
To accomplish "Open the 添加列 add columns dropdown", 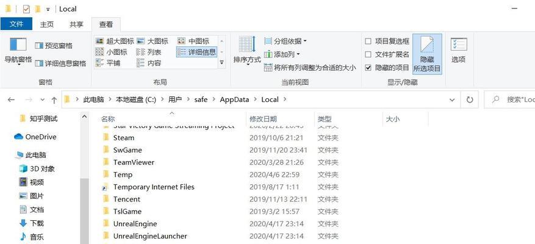I will click(x=282, y=54).
